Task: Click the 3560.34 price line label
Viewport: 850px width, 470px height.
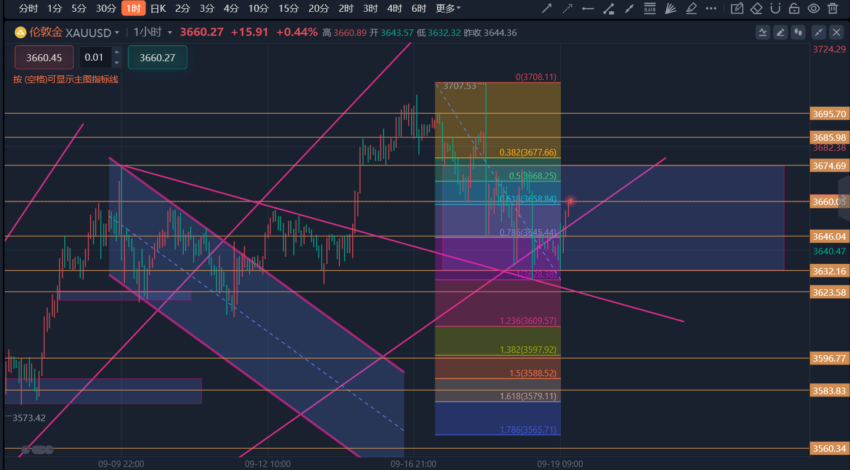Action: point(829,448)
